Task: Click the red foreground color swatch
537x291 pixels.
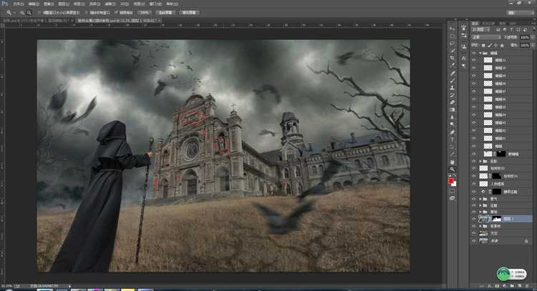Action: (x=451, y=181)
